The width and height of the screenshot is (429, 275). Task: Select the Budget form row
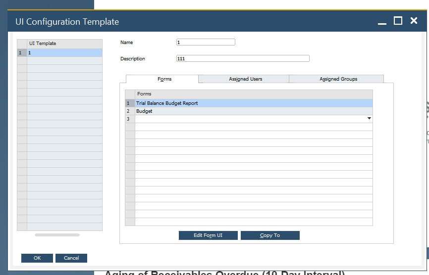pyautogui.click(x=254, y=111)
